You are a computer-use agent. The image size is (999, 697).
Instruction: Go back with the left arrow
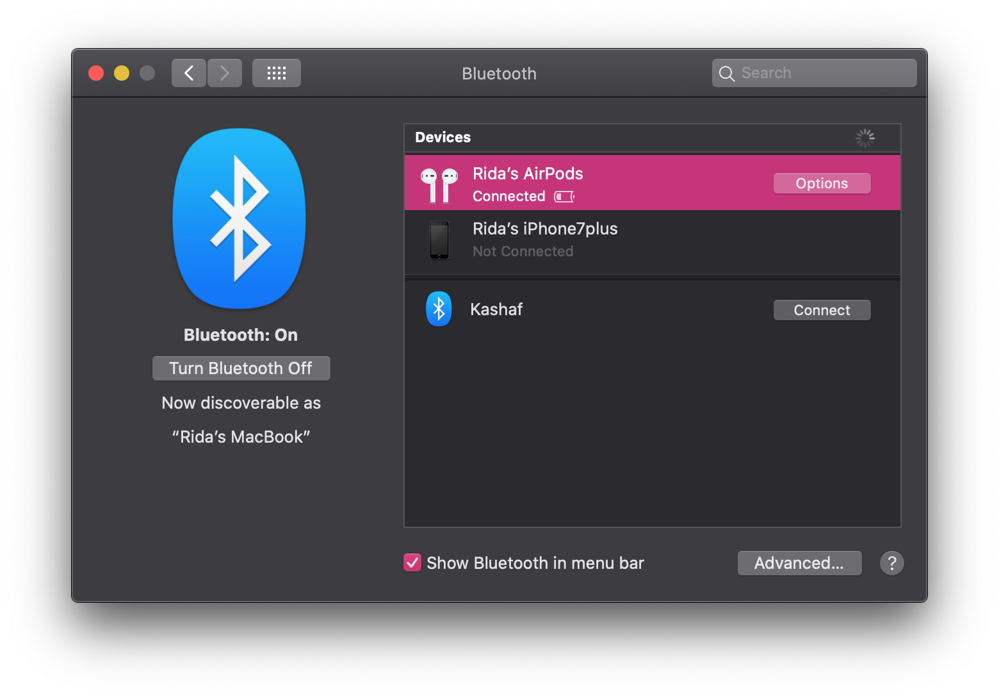point(189,73)
